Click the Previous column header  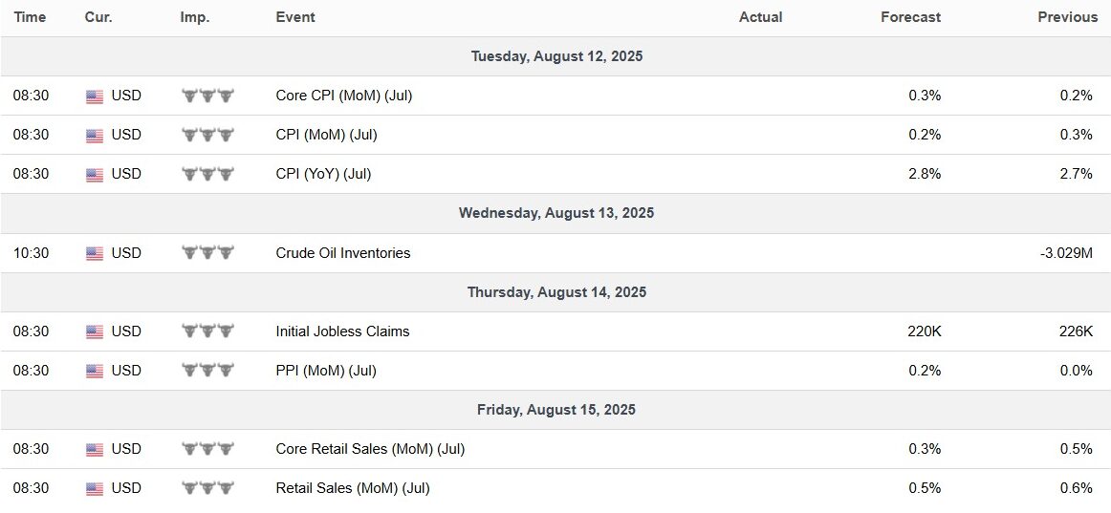(1068, 18)
